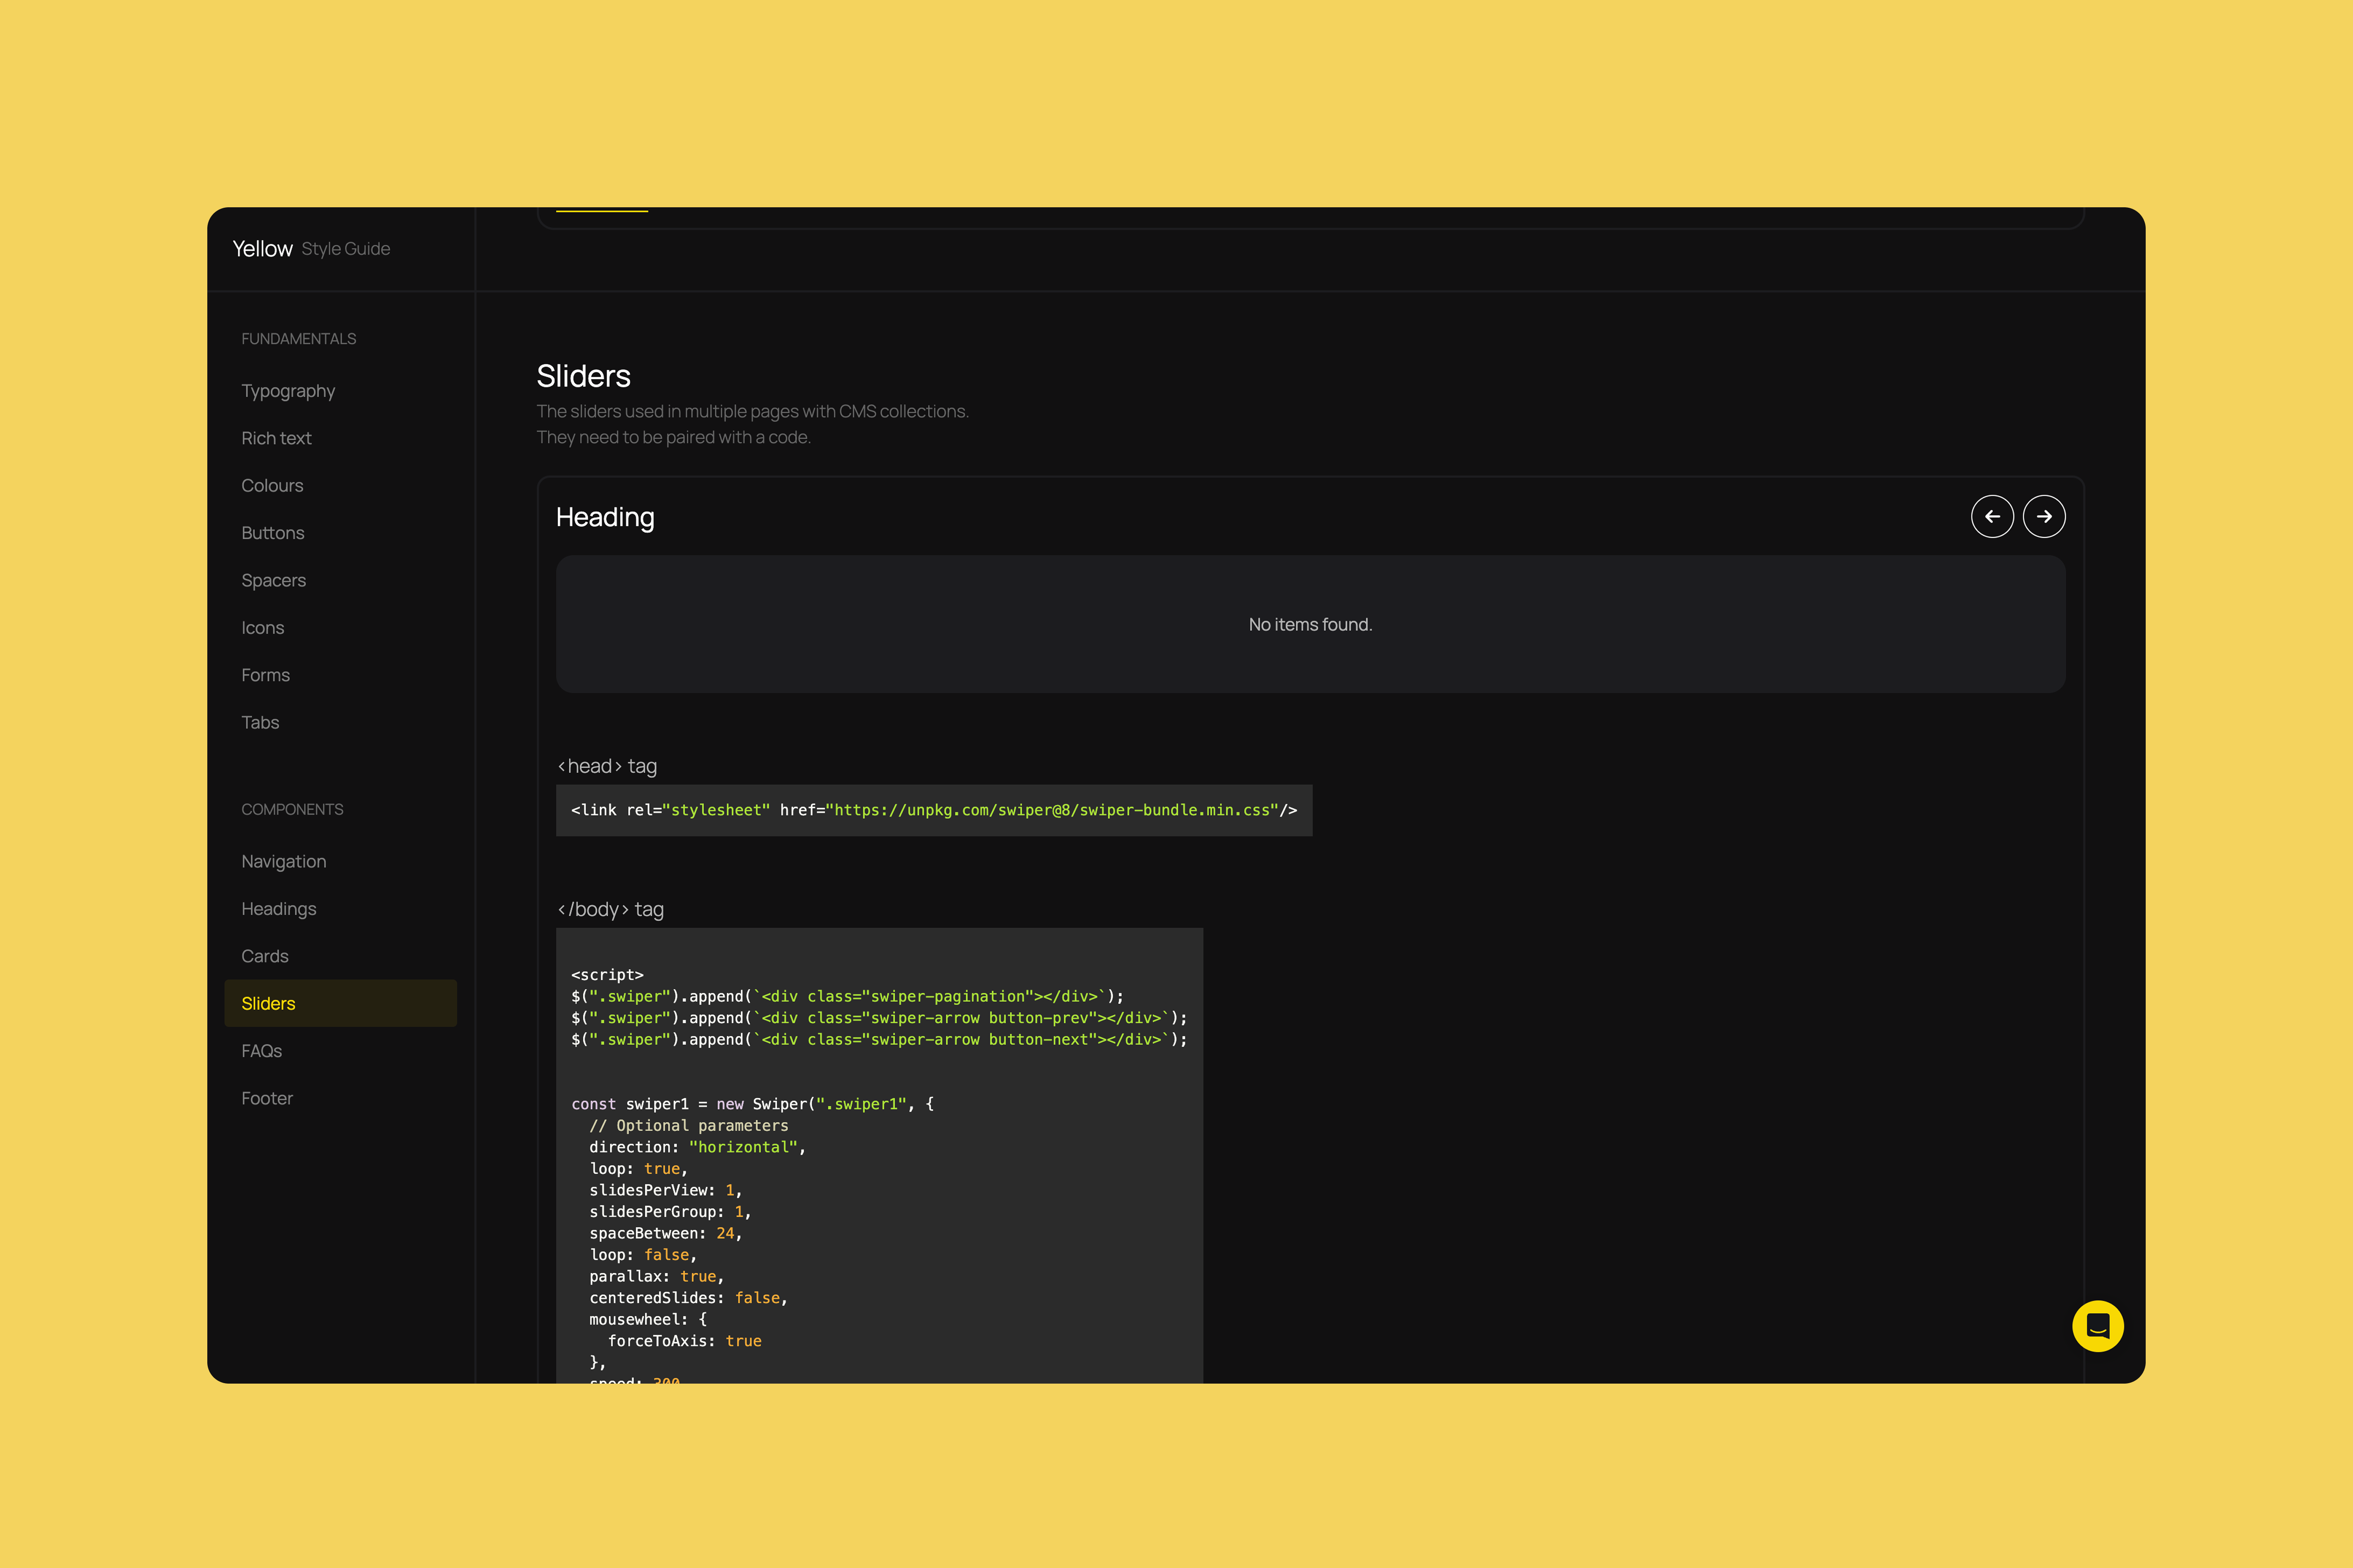Click the '<head> tag' label
The width and height of the screenshot is (2353, 1568).
click(x=607, y=766)
